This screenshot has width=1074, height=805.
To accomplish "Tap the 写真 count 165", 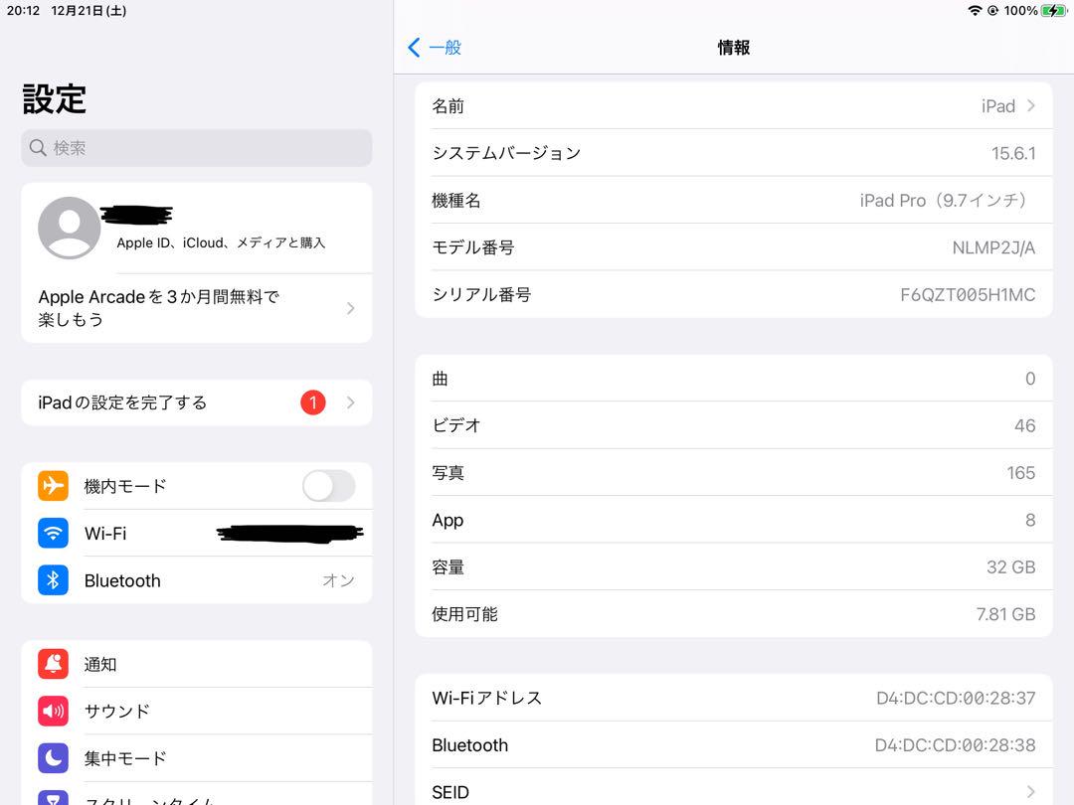I will pyautogui.click(x=1021, y=473).
